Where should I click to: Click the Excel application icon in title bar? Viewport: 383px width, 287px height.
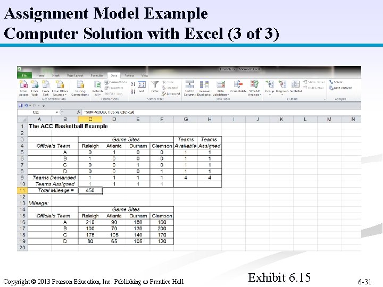click(20, 69)
